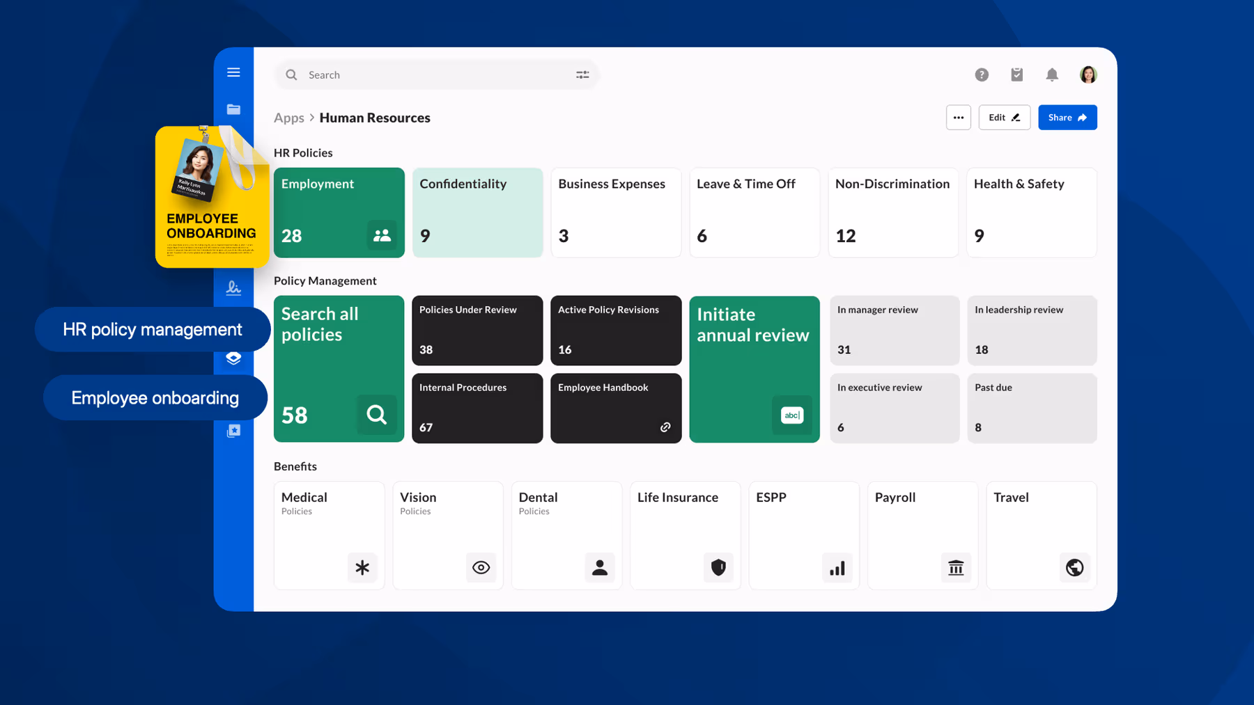Click shield icon on Life Insurance card

[718, 568]
